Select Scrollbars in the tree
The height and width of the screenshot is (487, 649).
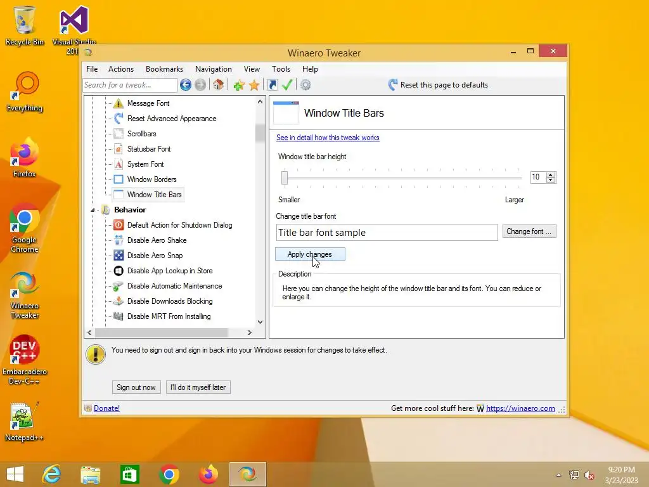[141, 134]
